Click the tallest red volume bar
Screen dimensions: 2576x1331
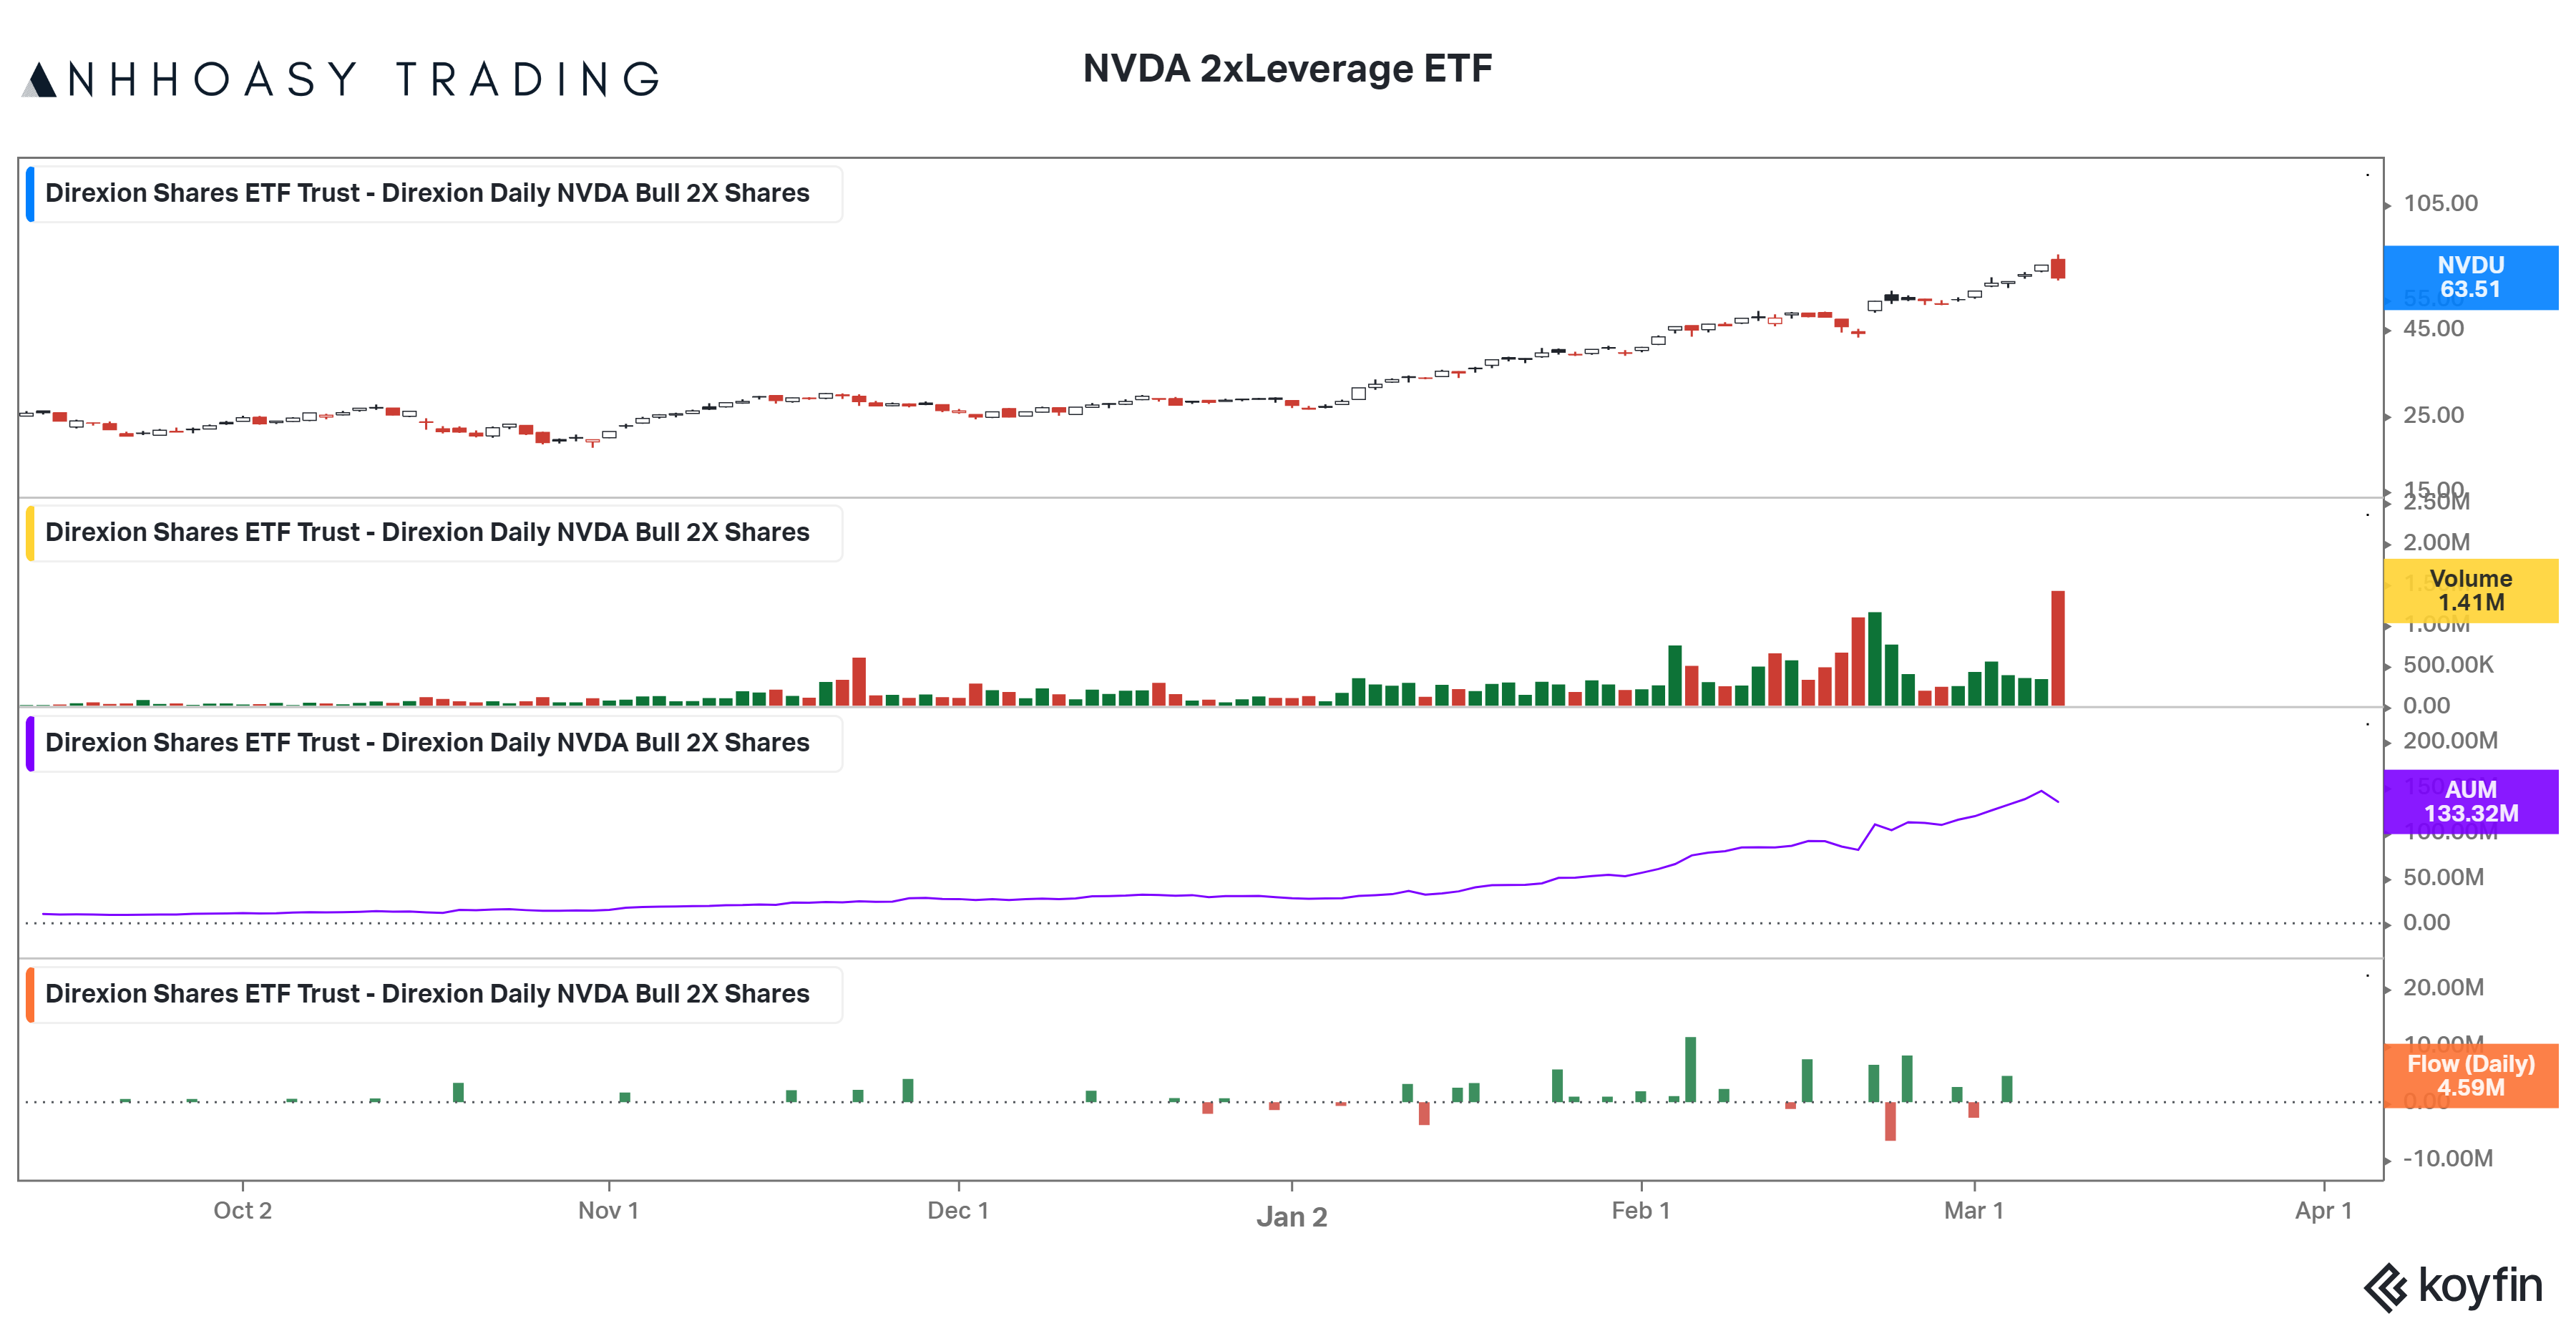pyautogui.click(x=2057, y=648)
